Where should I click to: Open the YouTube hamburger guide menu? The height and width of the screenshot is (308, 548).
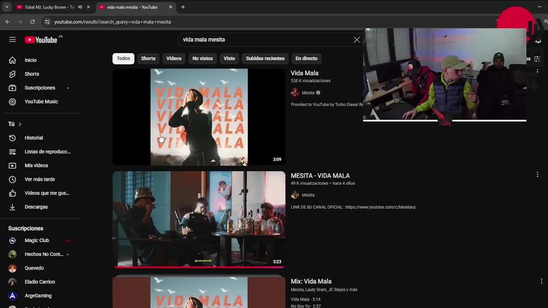click(x=12, y=40)
